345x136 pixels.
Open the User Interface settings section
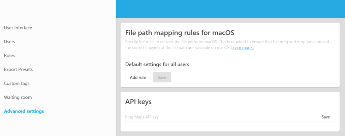pos(18,28)
